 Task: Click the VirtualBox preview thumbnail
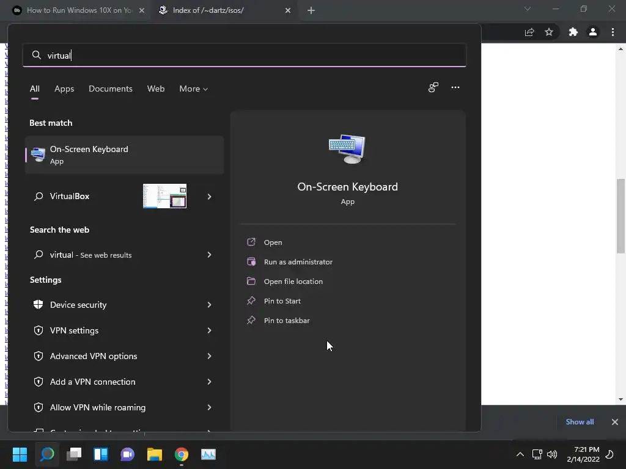(164, 196)
